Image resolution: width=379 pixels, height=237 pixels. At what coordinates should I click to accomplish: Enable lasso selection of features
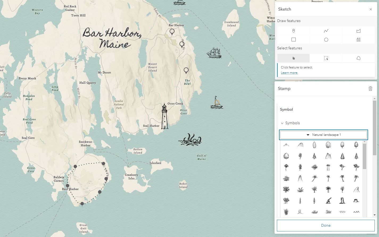point(358,58)
